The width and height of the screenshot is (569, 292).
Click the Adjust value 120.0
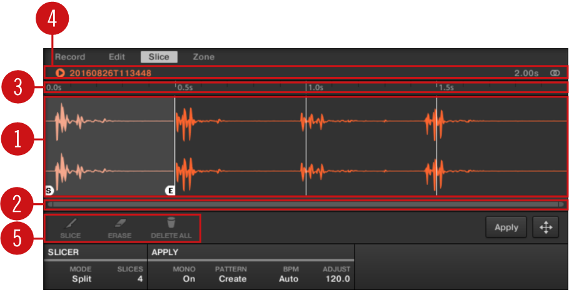(338, 279)
